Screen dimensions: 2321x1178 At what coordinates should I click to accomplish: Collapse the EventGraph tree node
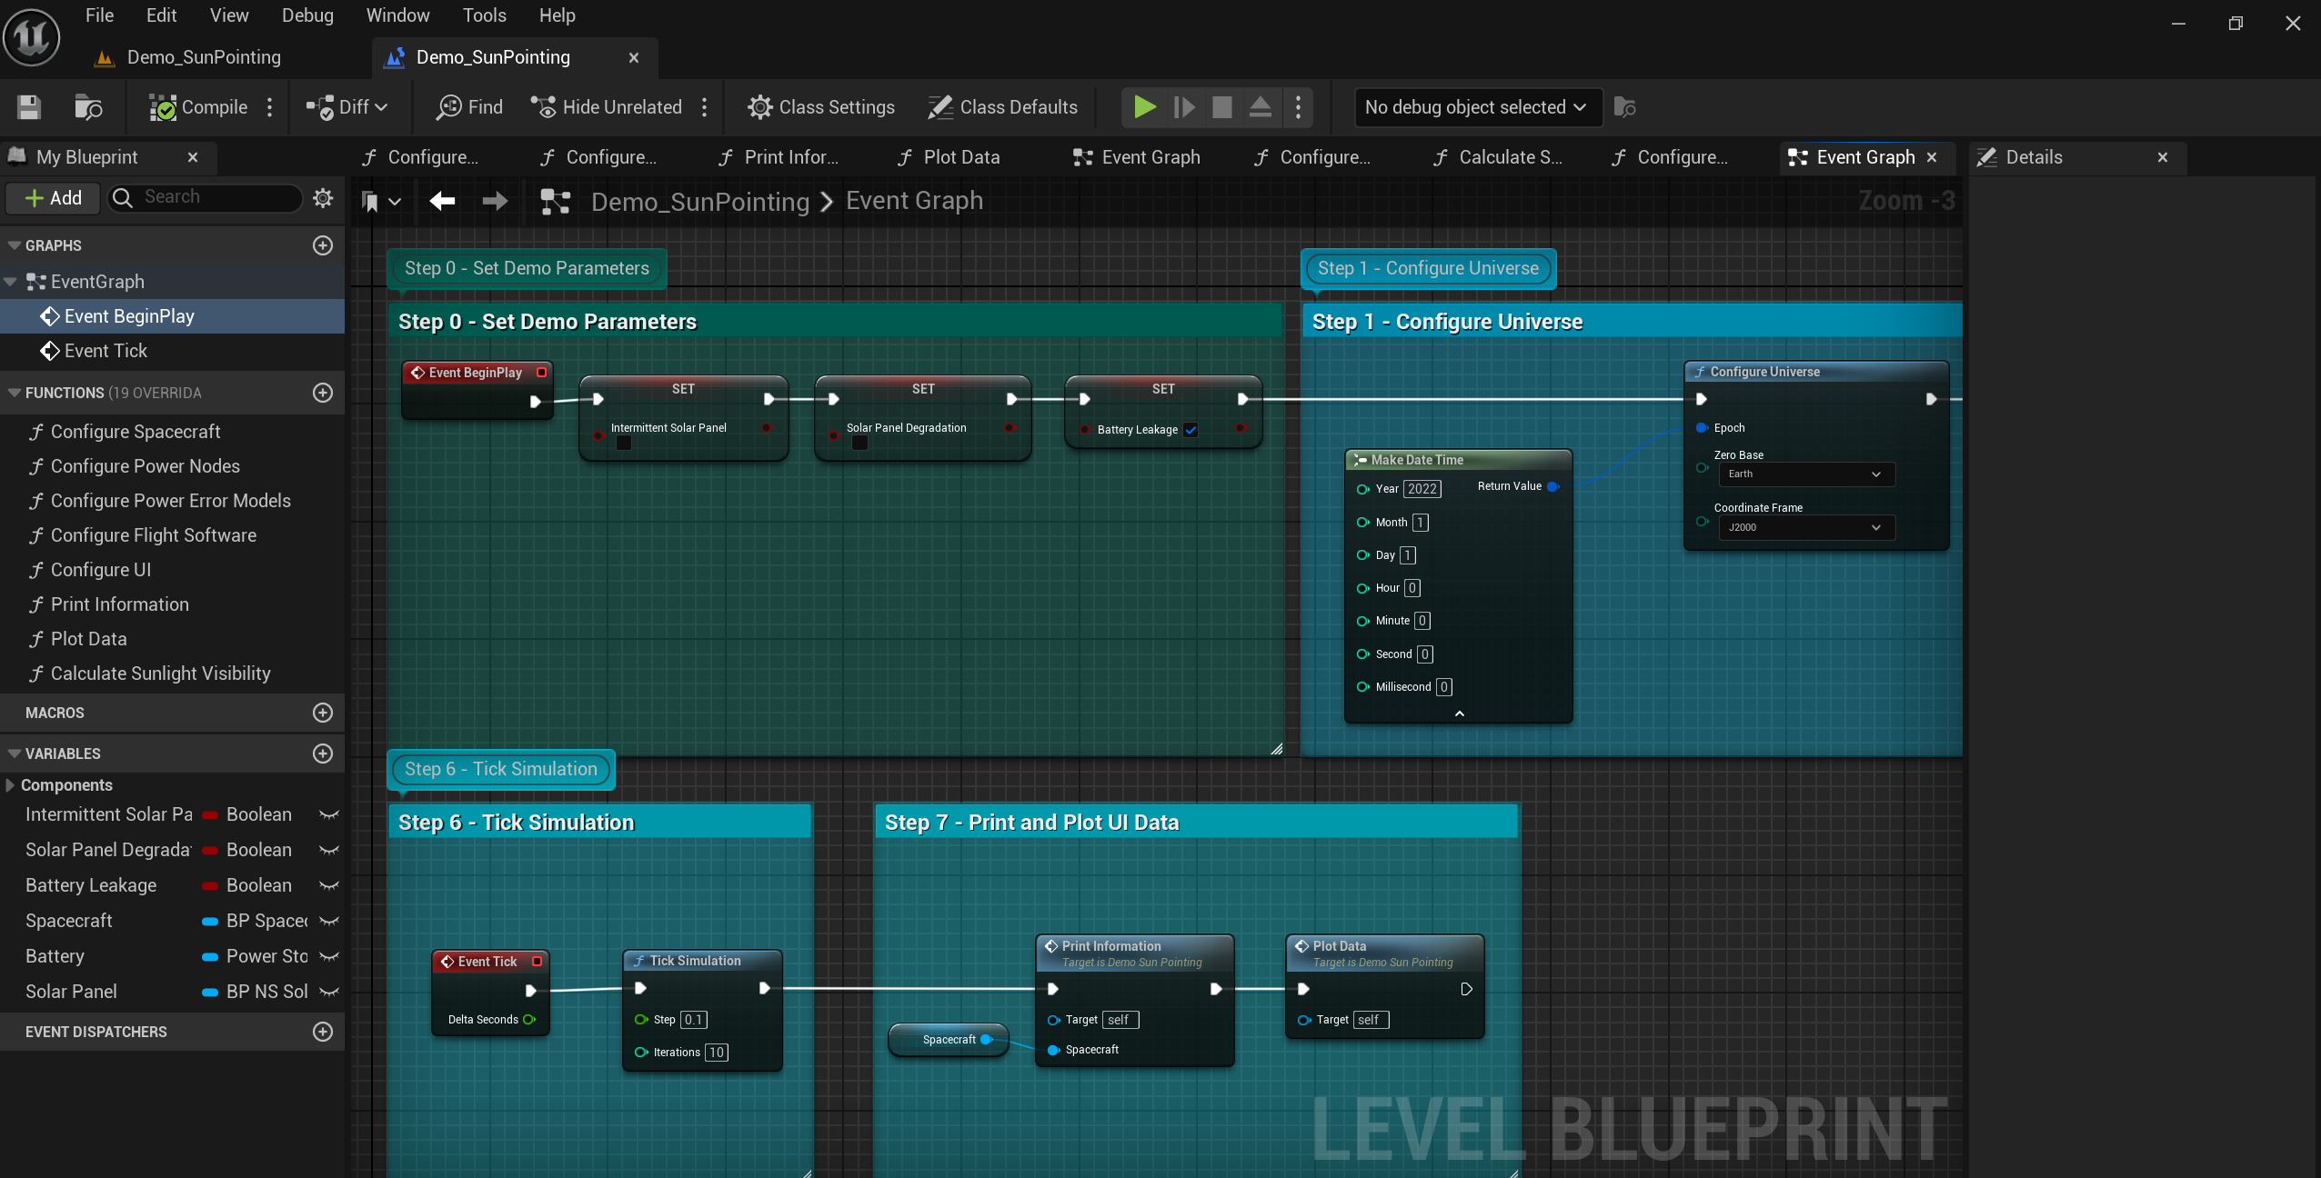[11, 282]
